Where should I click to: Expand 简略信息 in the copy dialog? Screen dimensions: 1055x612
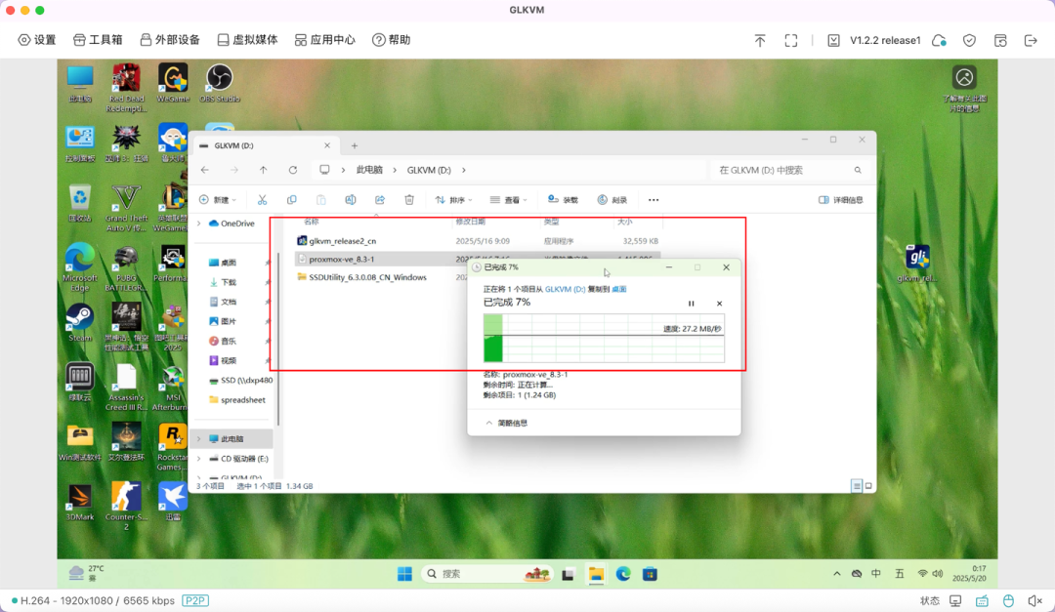click(x=506, y=423)
